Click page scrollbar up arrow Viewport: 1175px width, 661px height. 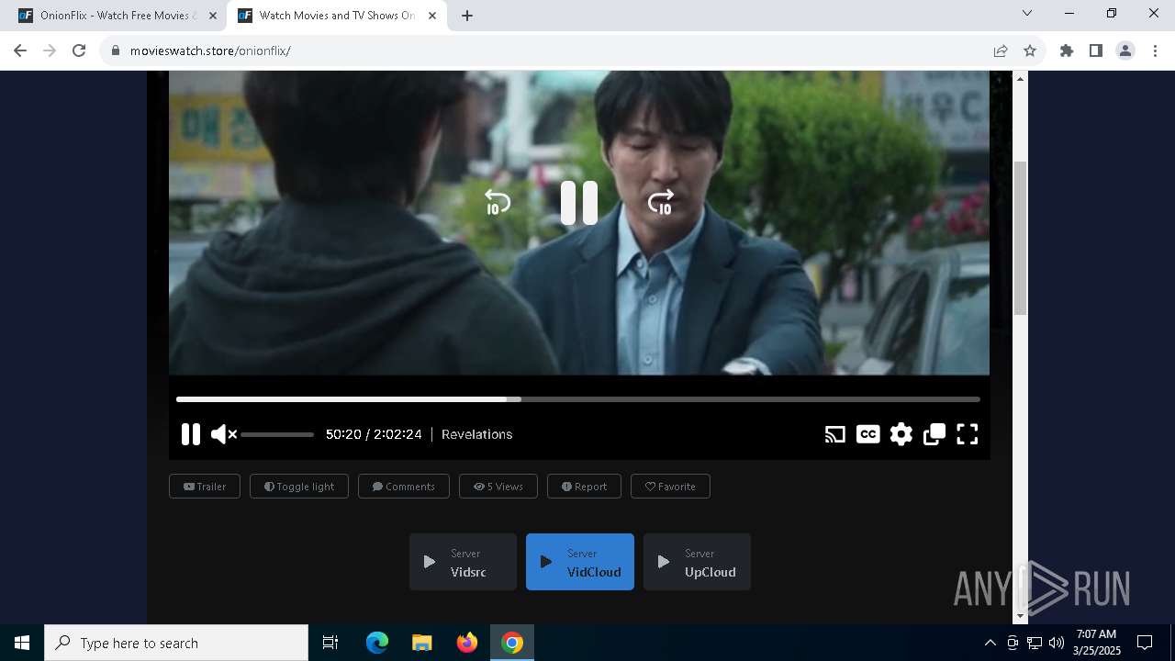point(1020,79)
